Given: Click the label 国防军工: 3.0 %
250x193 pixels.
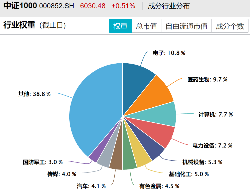Looking at the screenshot, I should point(43,162).
